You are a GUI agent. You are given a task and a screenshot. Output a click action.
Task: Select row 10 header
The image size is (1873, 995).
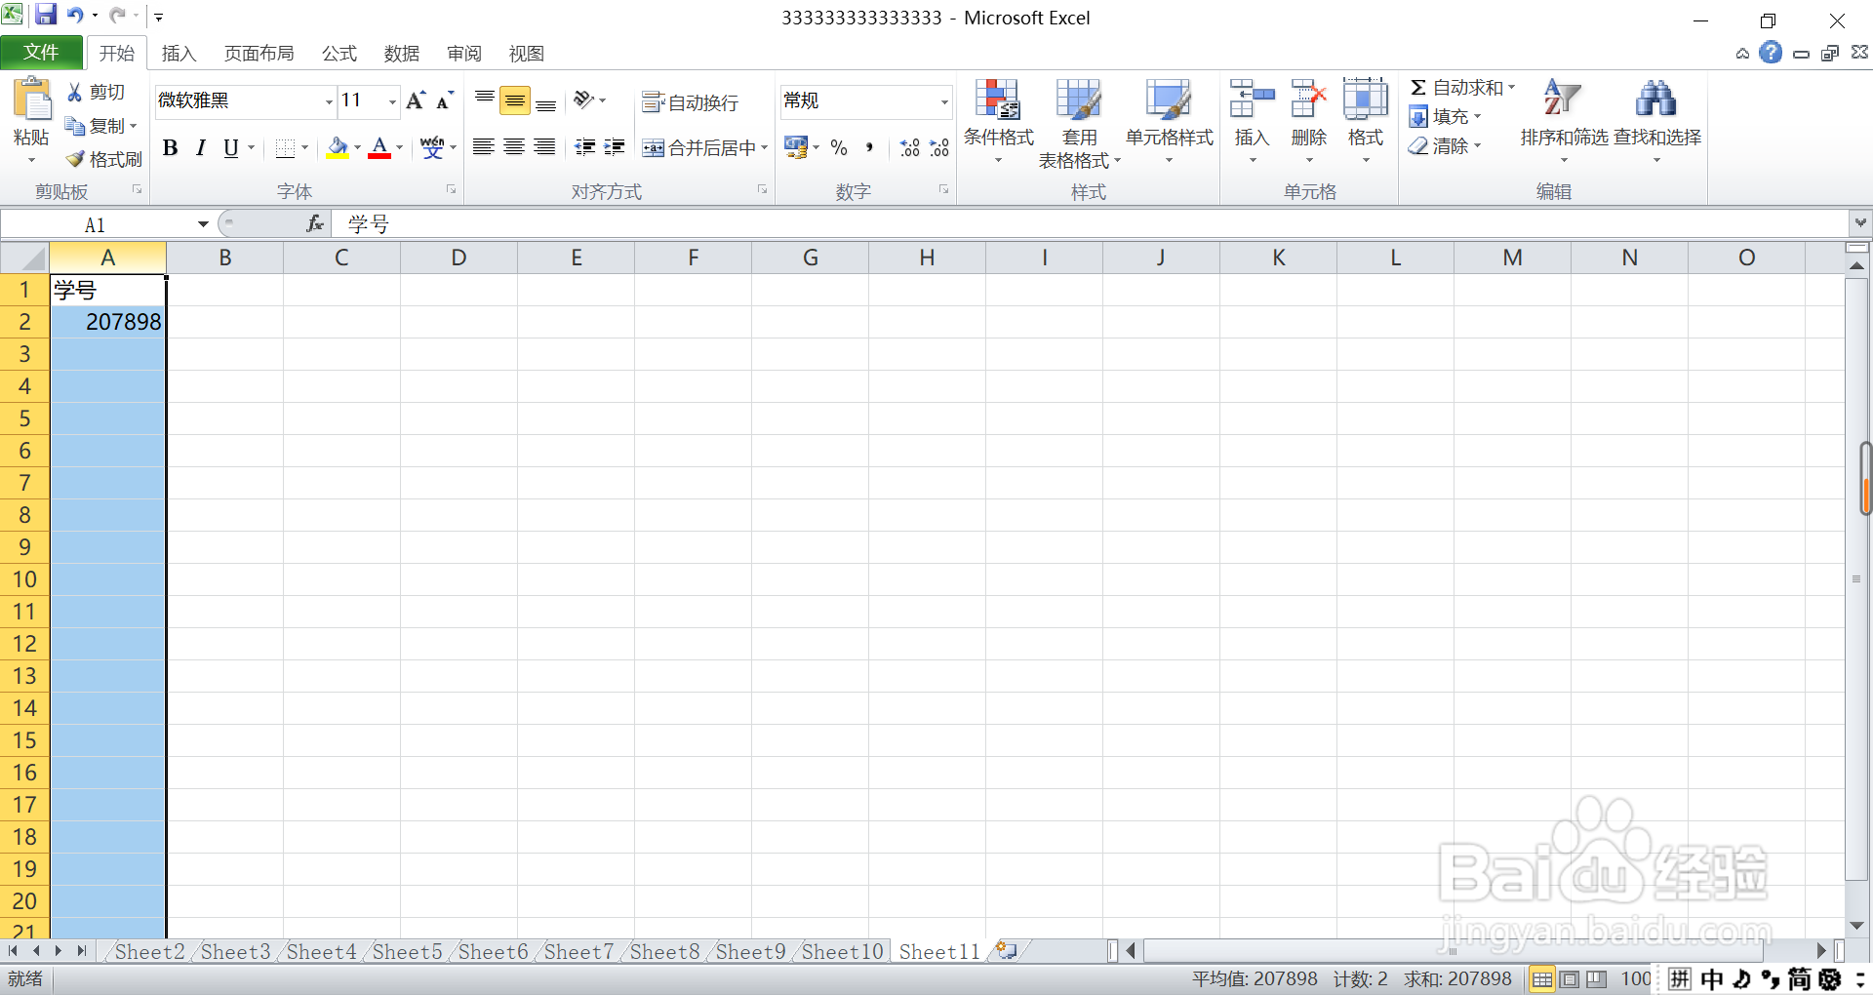click(24, 579)
